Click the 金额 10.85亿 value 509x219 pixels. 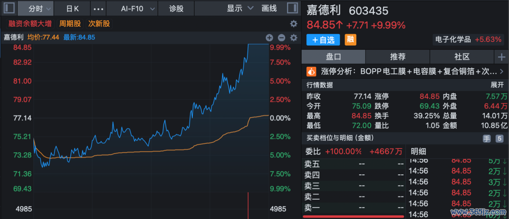pos(494,125)
